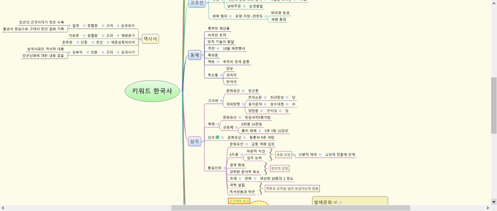497x211 pixels.
Task: Select the 반어피 node
Action: point(232,82)
